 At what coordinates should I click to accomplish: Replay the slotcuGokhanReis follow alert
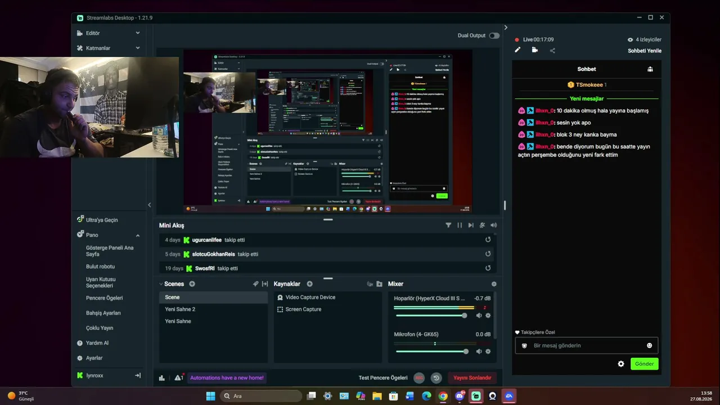coord(488,254)
